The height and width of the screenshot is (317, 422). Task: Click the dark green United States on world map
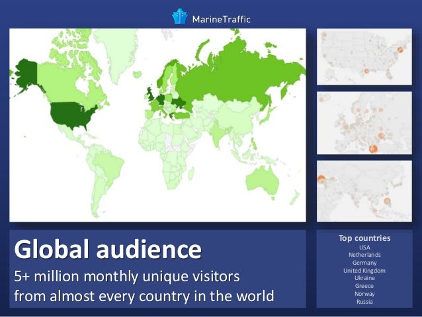(71, 114)
